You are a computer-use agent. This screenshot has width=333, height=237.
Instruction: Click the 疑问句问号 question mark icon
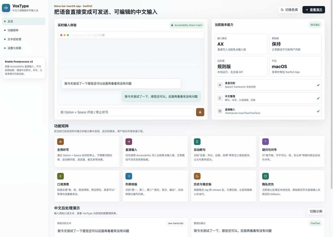[265, 142]
